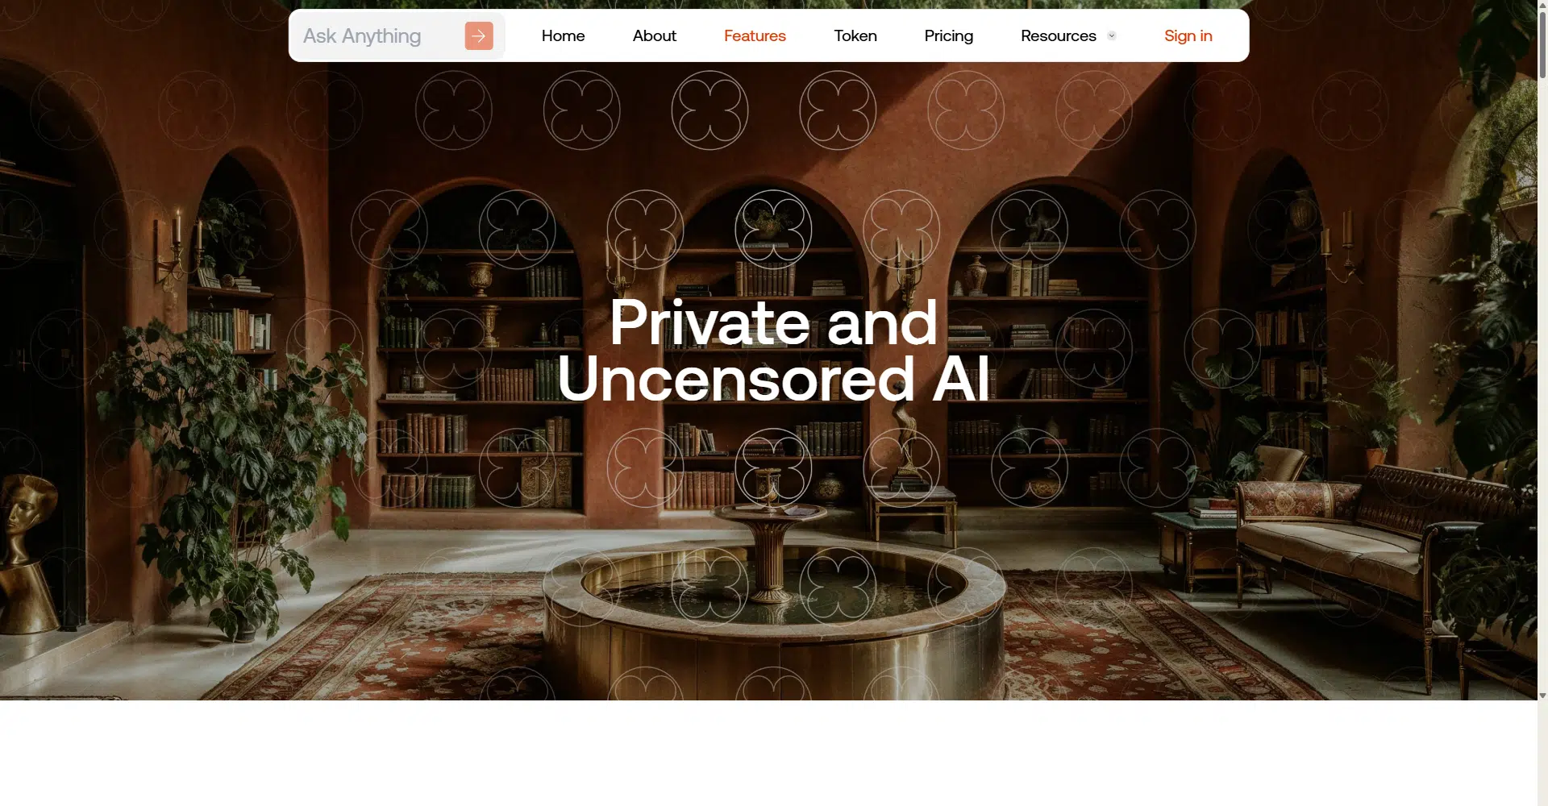The width and height of the screenshot is (1548, 806).
Task: Click the clover emblem over the fountain top
Action: 773,468
